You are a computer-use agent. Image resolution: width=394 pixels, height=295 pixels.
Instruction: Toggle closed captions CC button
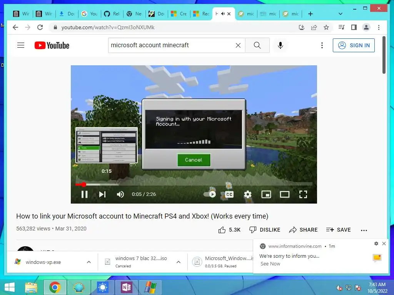[229, 194]
